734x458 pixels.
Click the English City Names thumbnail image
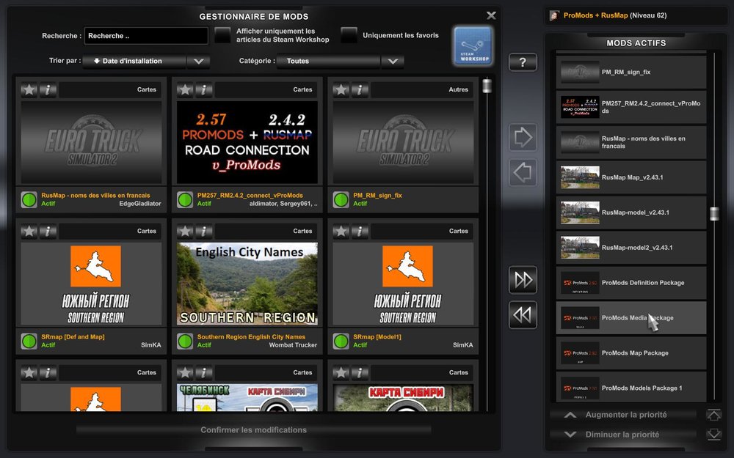[x=247, y=284]
